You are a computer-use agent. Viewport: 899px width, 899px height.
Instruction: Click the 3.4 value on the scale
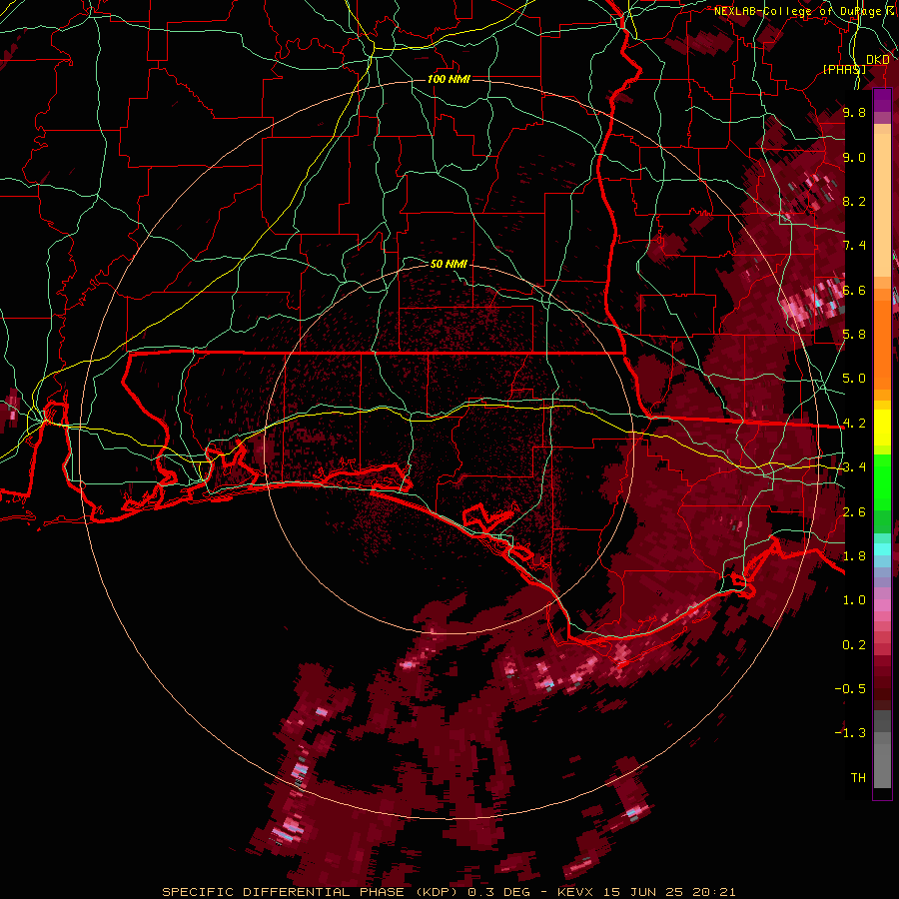[854, 467]
